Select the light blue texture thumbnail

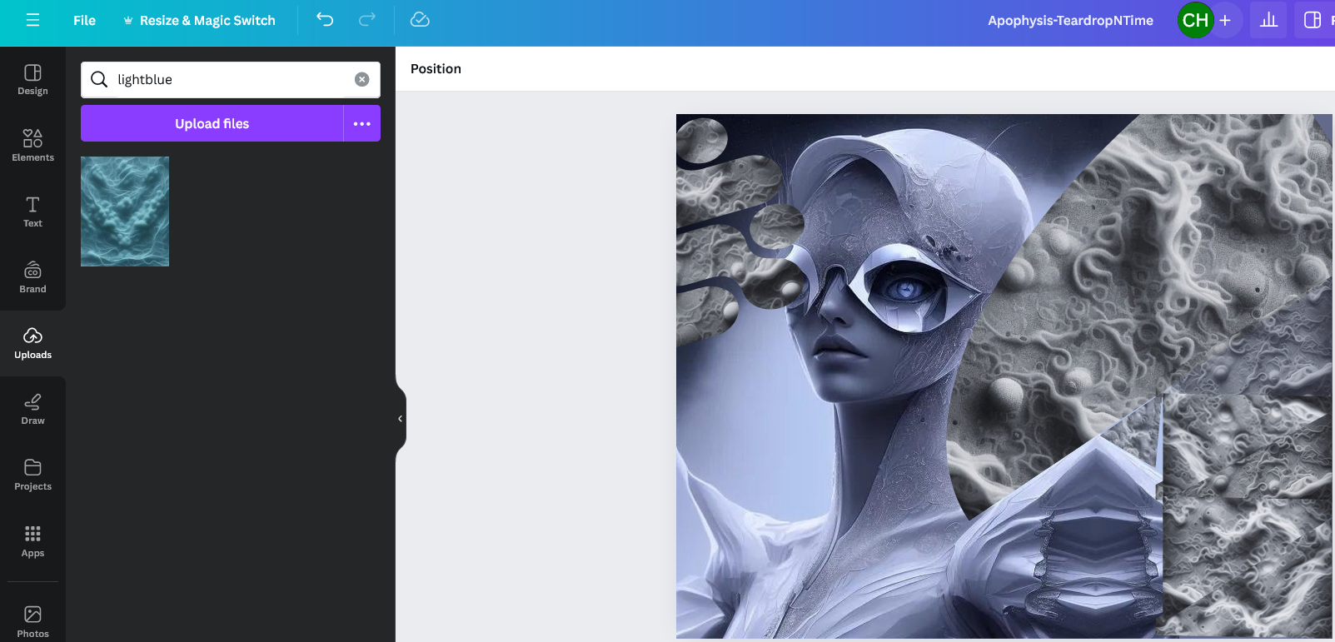click(125, 212)
